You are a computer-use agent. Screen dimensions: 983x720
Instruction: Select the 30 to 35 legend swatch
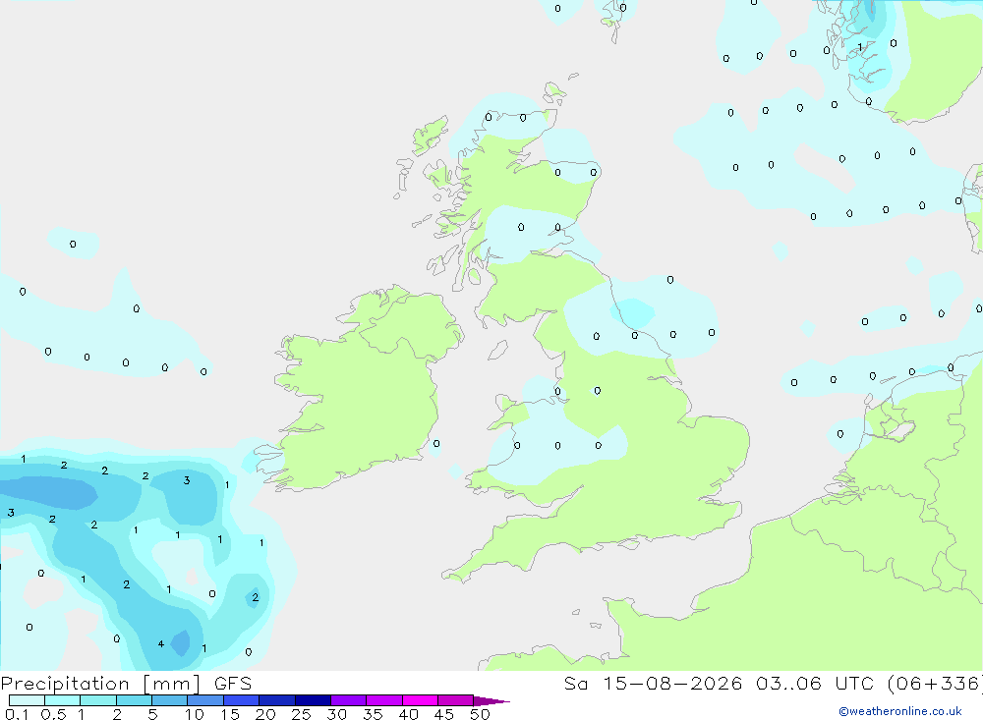pyautogui.click(x=348, y=700)
